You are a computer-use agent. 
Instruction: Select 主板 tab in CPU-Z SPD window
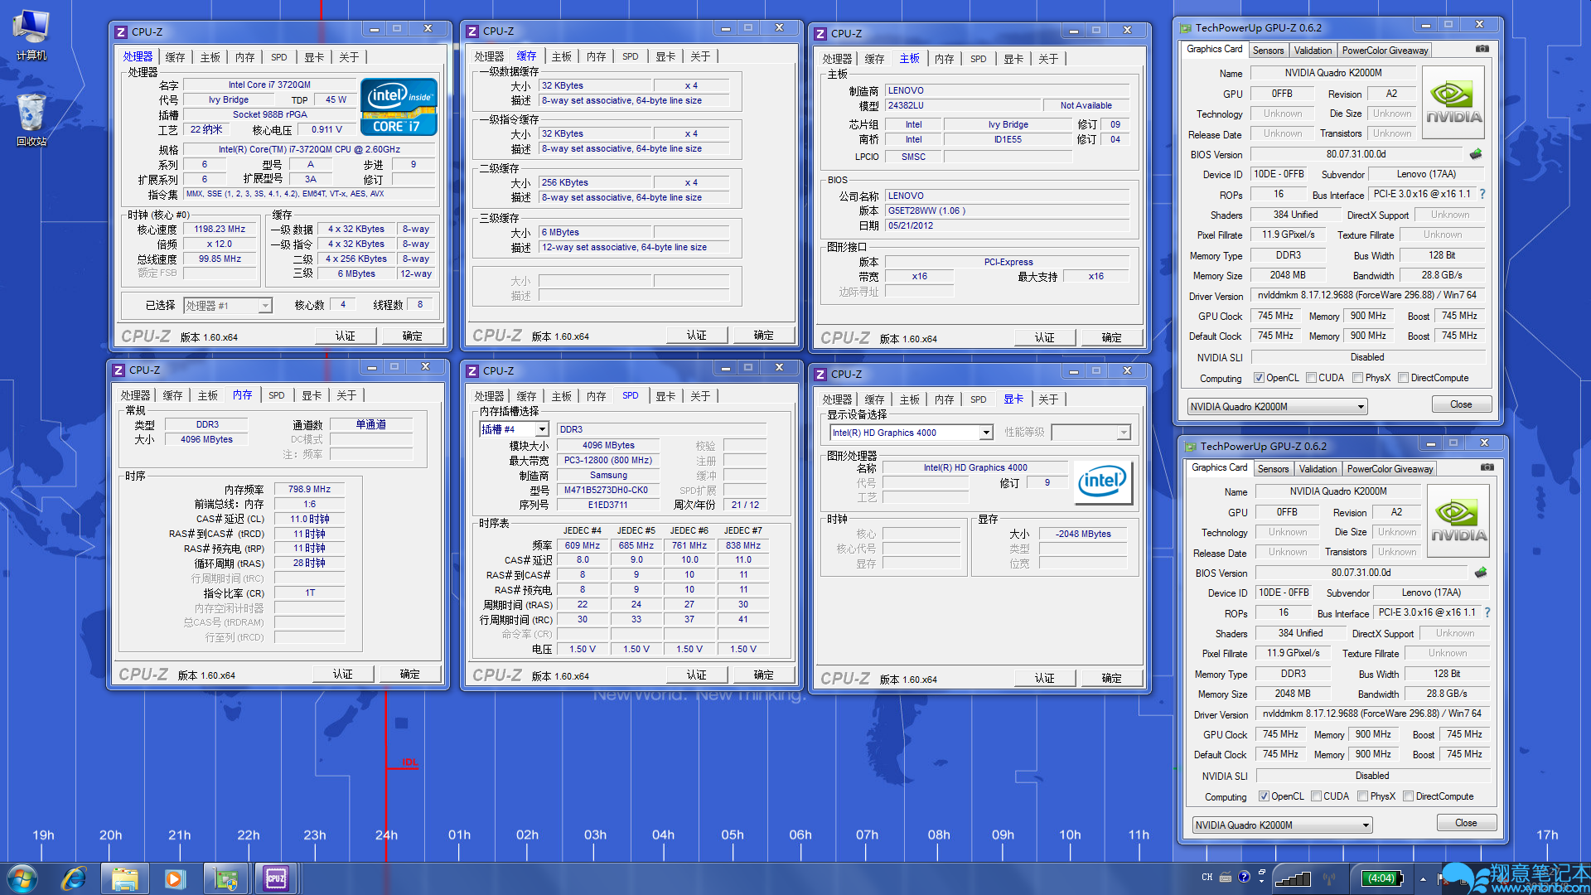[x=562, y=396]
